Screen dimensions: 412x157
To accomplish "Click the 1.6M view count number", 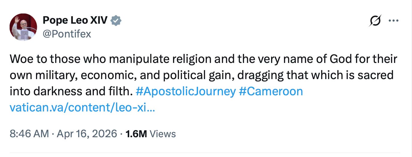I will point(136,134).
